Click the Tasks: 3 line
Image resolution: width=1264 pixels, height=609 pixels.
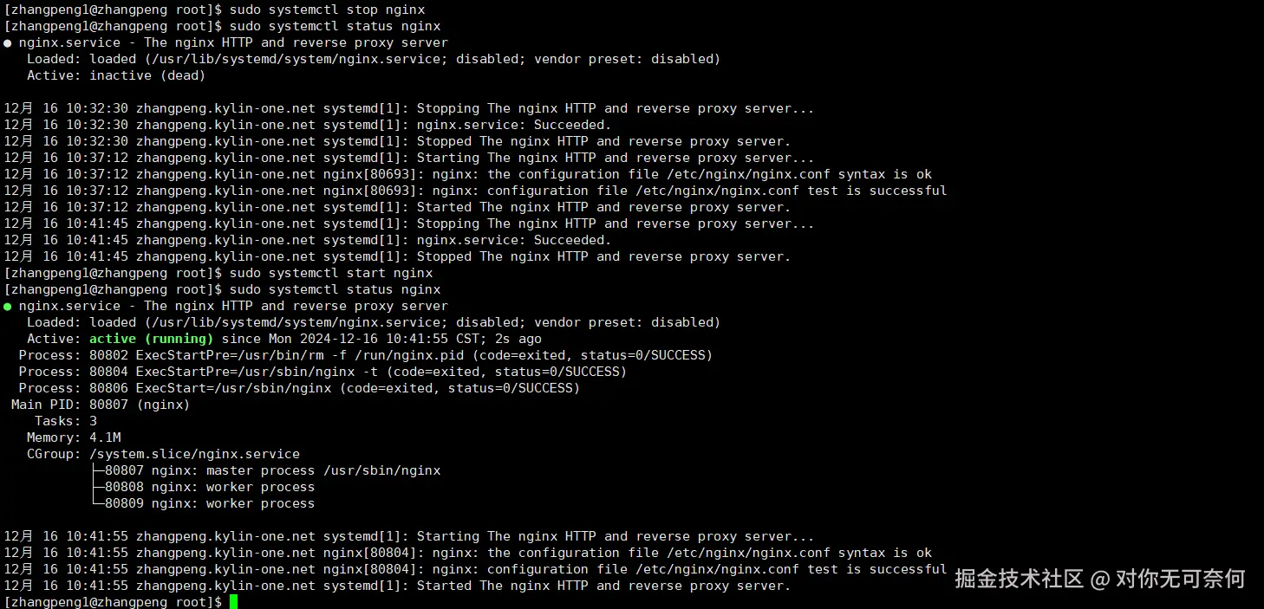point(66,421)
